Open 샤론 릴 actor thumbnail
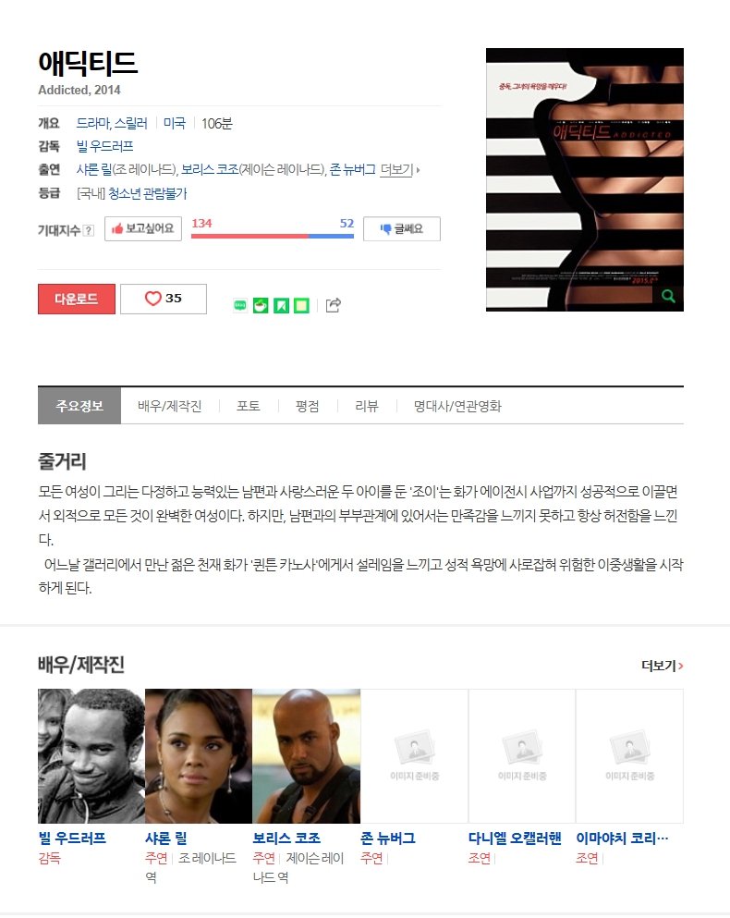Image resolution: width=730 pixels, height=918 pixels. tap(199, 756)
